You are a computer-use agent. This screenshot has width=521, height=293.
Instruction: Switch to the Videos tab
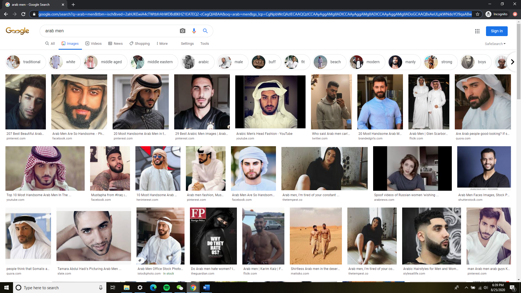pos(94,43)
